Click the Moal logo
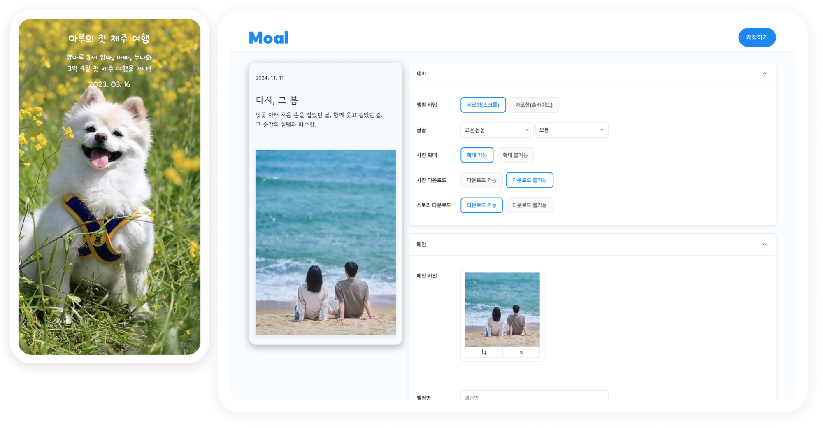This screenshot has height=428, width=823. coord(269,38)
